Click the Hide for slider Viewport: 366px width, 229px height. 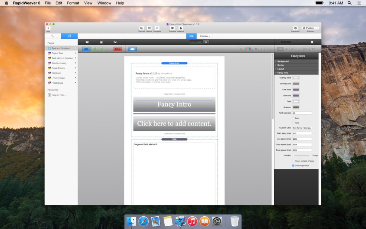coord(301,155)
